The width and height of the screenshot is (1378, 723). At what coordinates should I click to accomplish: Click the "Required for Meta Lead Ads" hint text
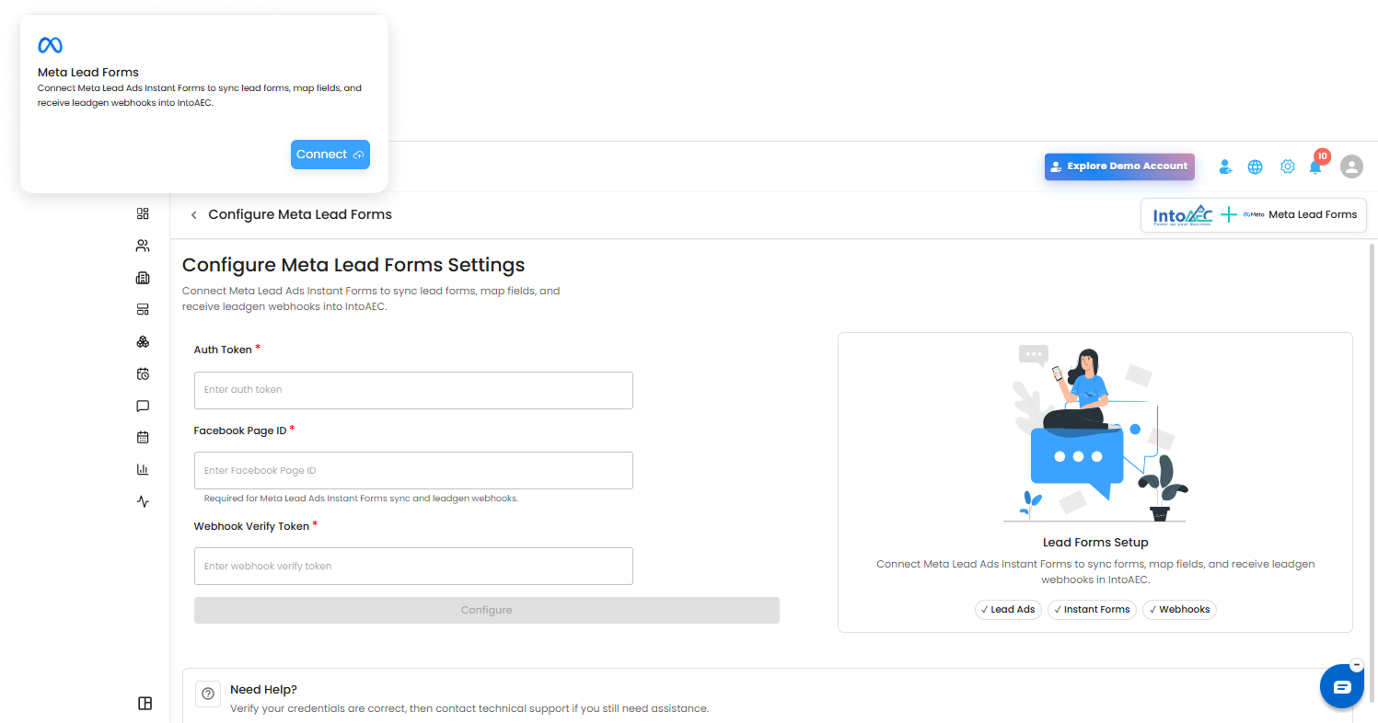click(361, 499)
